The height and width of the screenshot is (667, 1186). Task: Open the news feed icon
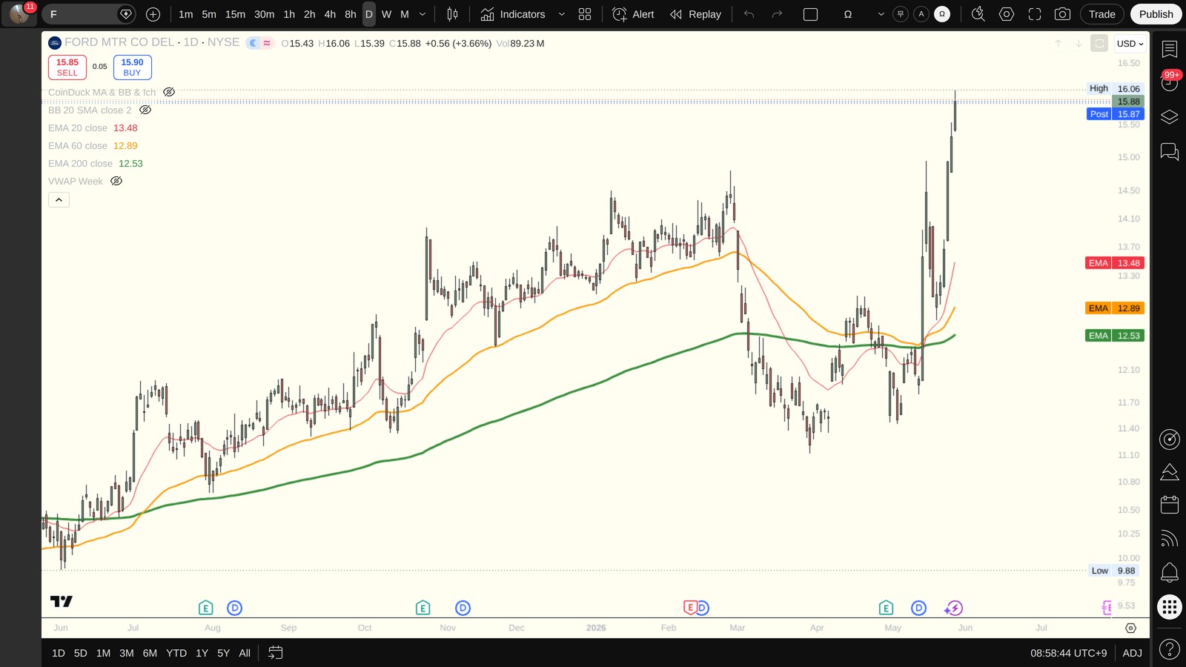[x=1170, y=538]
